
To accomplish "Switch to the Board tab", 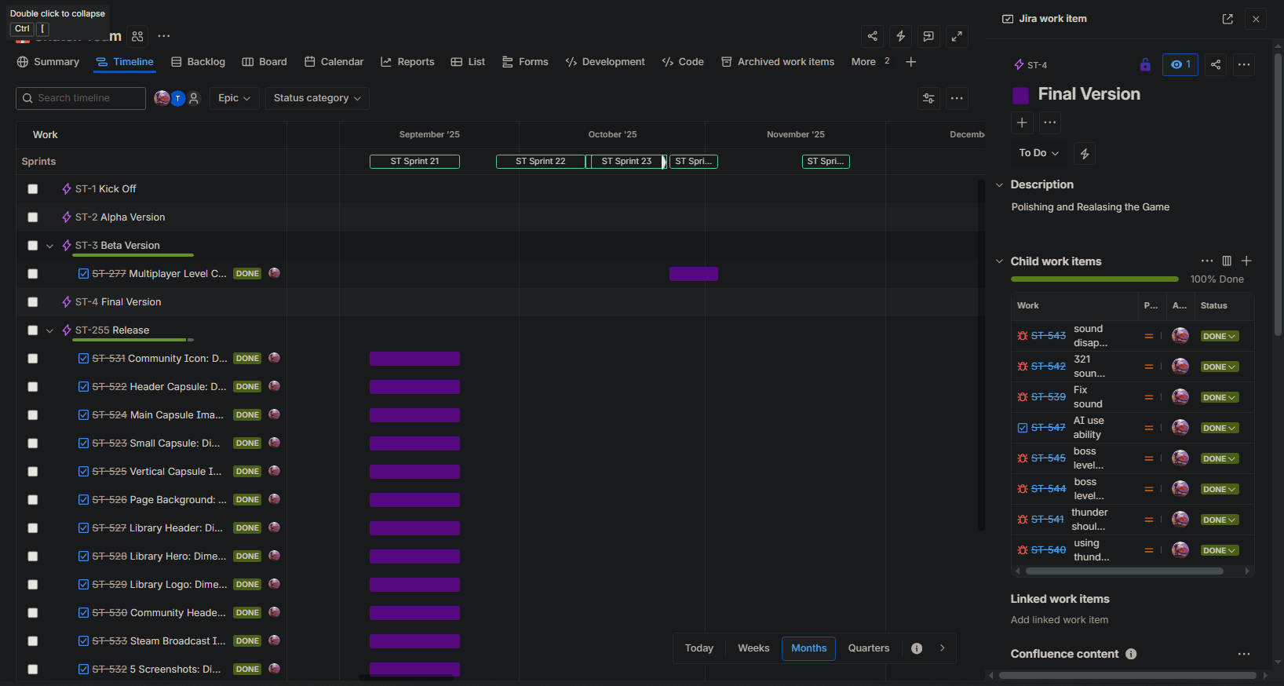I will pyautogui.click(x=264, y=62).
